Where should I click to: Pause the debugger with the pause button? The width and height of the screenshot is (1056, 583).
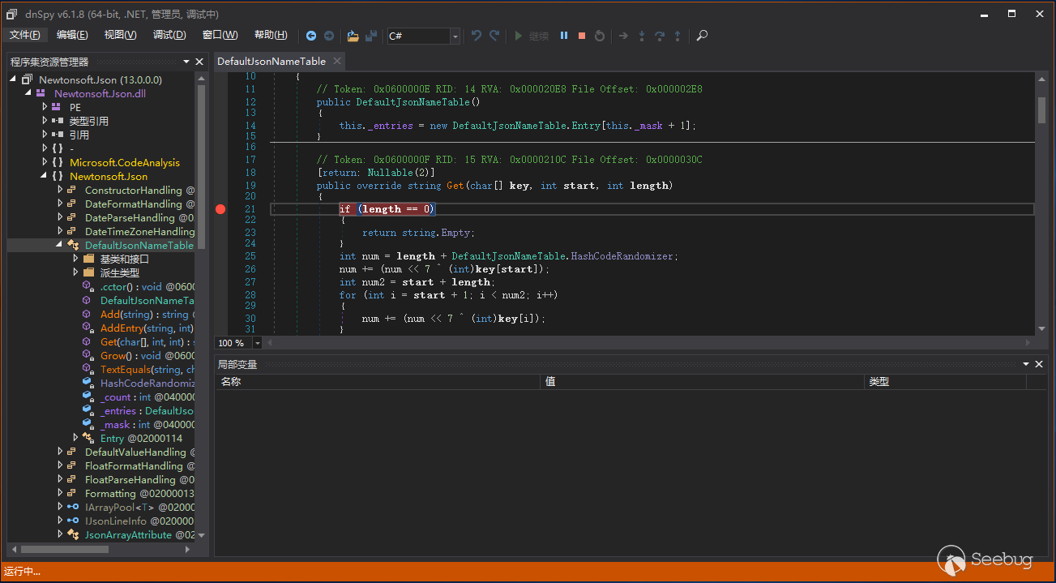(564, 36)
